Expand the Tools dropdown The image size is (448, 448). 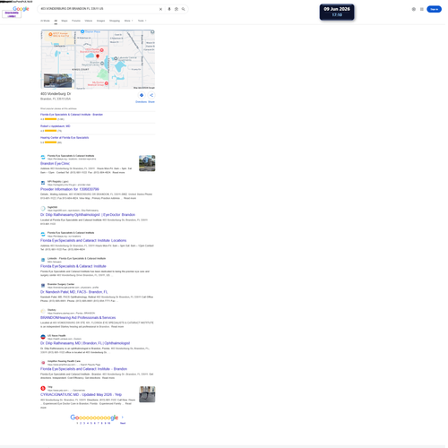tap(142, 21)
